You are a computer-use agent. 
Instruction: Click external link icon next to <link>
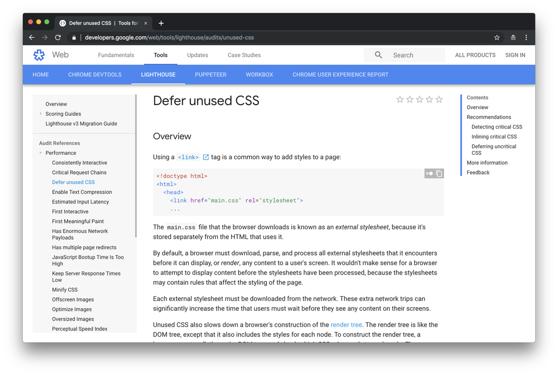pos(206,157)
